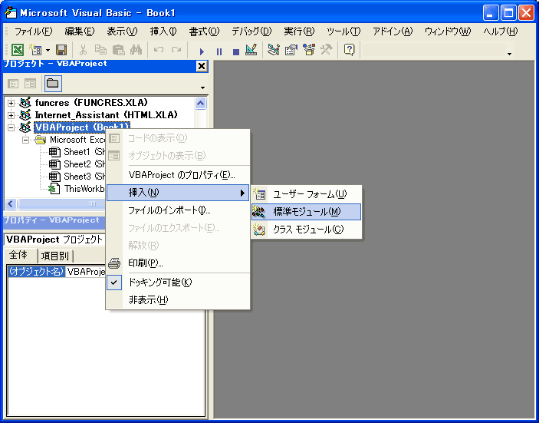Switch to 全体 tab in Properties
This screenshot has width=539, height=423.
coord(19,255)
